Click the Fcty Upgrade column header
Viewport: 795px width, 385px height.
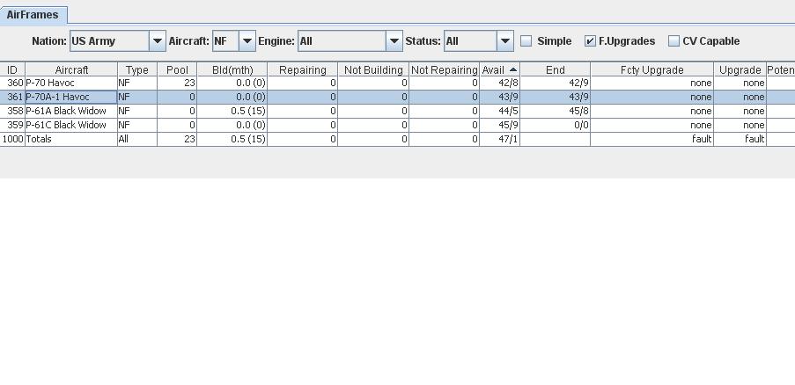[652, 69]
